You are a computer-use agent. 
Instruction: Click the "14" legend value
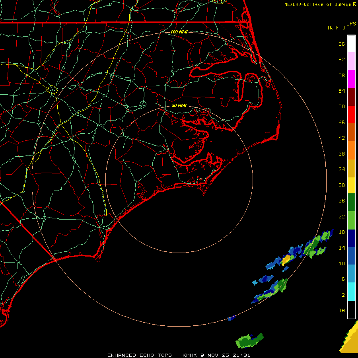pyautogui.click(x=342, y=248)
